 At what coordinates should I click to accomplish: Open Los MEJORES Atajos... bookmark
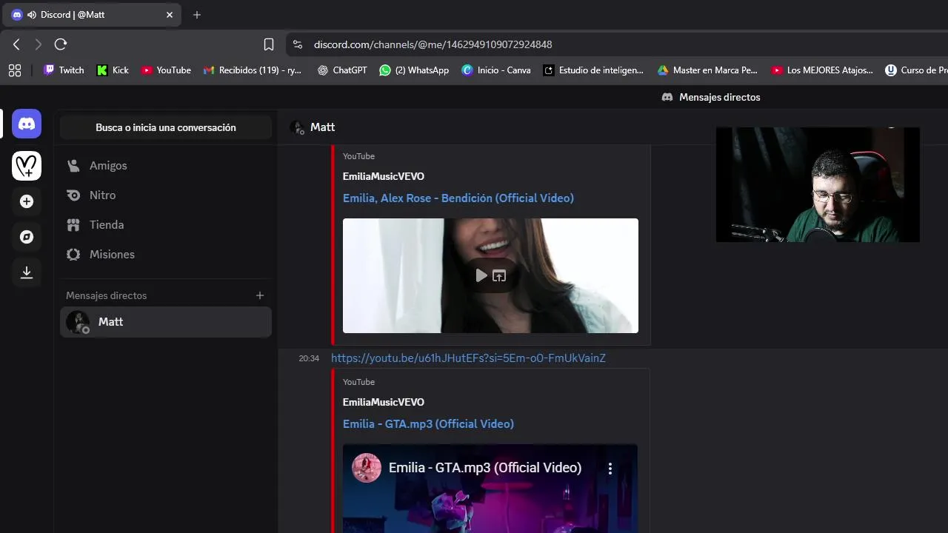click(x=822, y=70)
